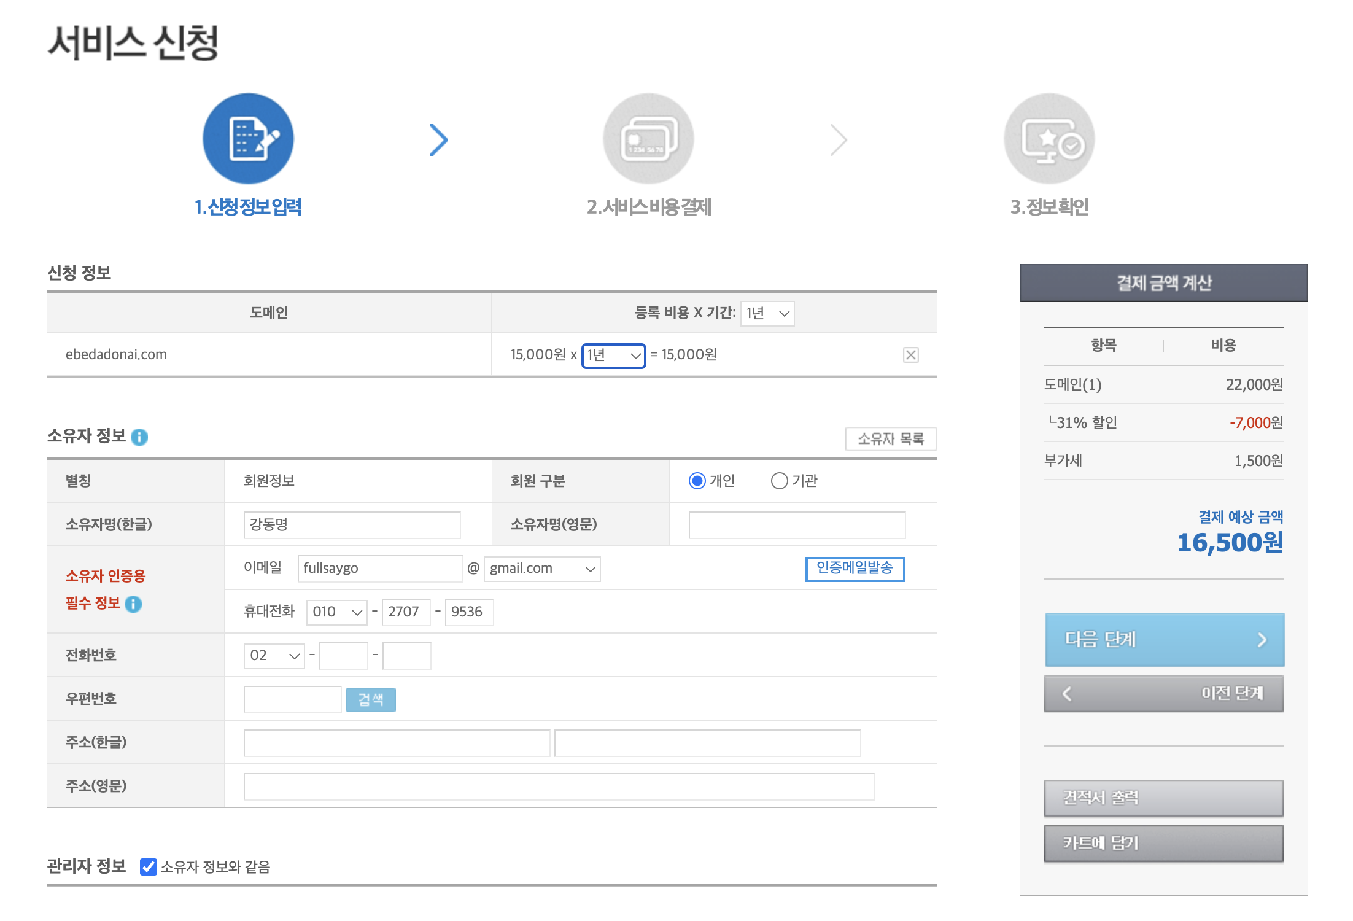Viewport: 1353px width, 921px height.
Task: Select the 3.정보확인 step label
Action: [x=1049, y=208]
